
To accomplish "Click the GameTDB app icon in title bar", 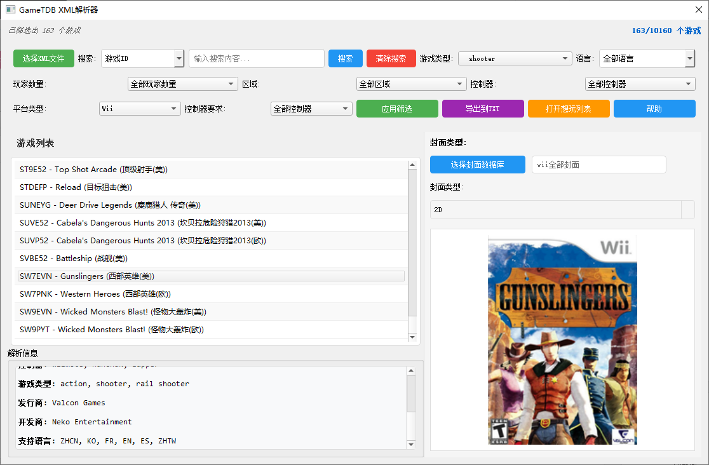I will 10,10.
